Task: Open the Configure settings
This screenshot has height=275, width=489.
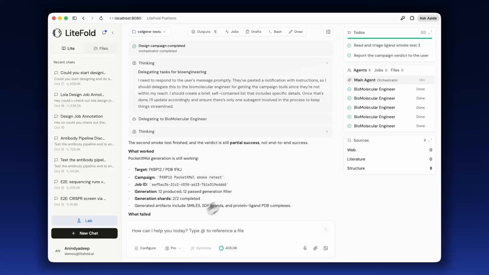Action: click(x=145, y=248)
